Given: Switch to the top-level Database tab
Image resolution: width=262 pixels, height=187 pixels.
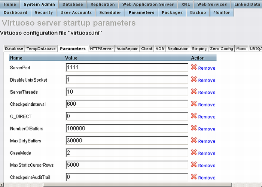Looking at the screenshot, I should click(x=73, y=4).
